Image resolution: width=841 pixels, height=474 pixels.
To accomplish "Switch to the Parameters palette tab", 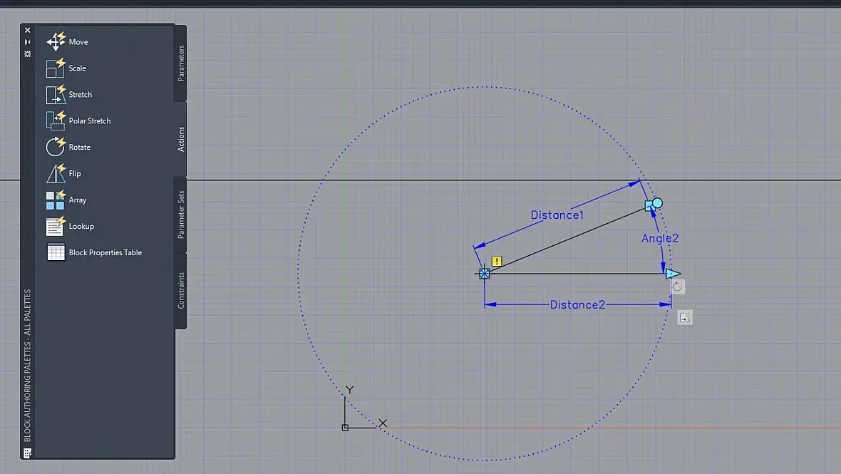I will [181, 63].
